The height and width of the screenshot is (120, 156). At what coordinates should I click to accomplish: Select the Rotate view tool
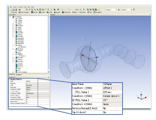coord(27,10)
